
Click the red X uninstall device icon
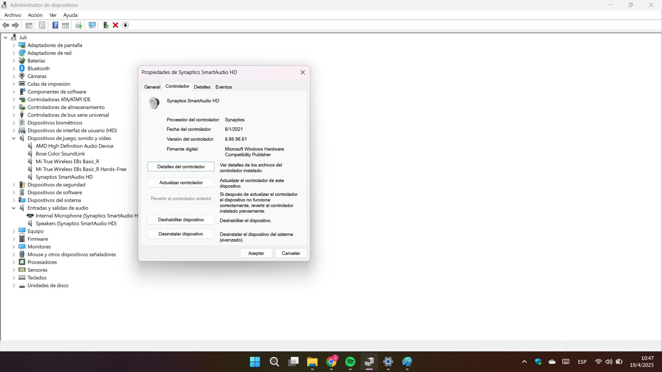[x=116, y=25]
